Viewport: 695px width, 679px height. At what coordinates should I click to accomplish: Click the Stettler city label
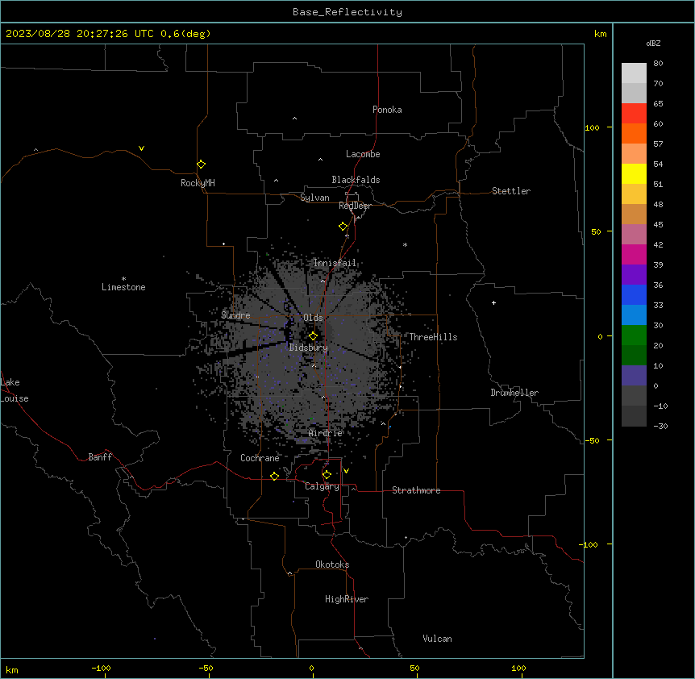(511, 191)
